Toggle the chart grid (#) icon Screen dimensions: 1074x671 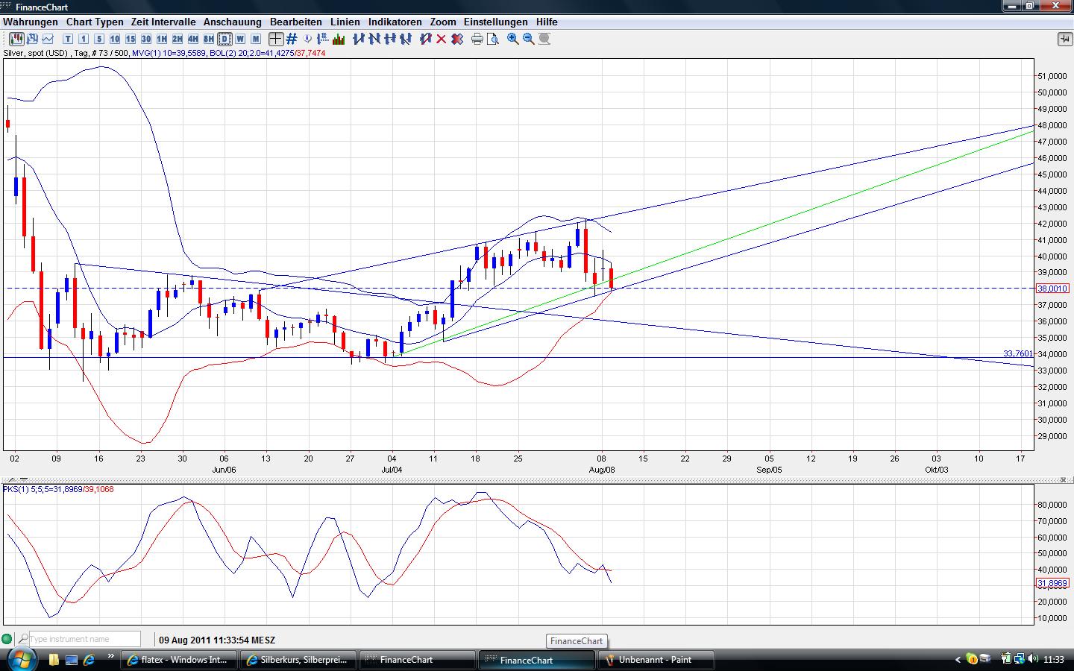pos(292,39)
